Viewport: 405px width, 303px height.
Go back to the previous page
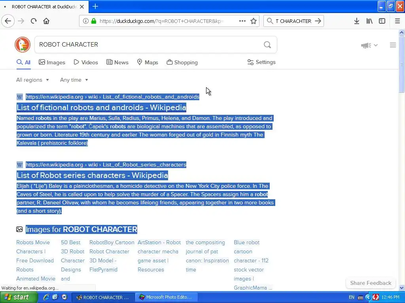8,21
